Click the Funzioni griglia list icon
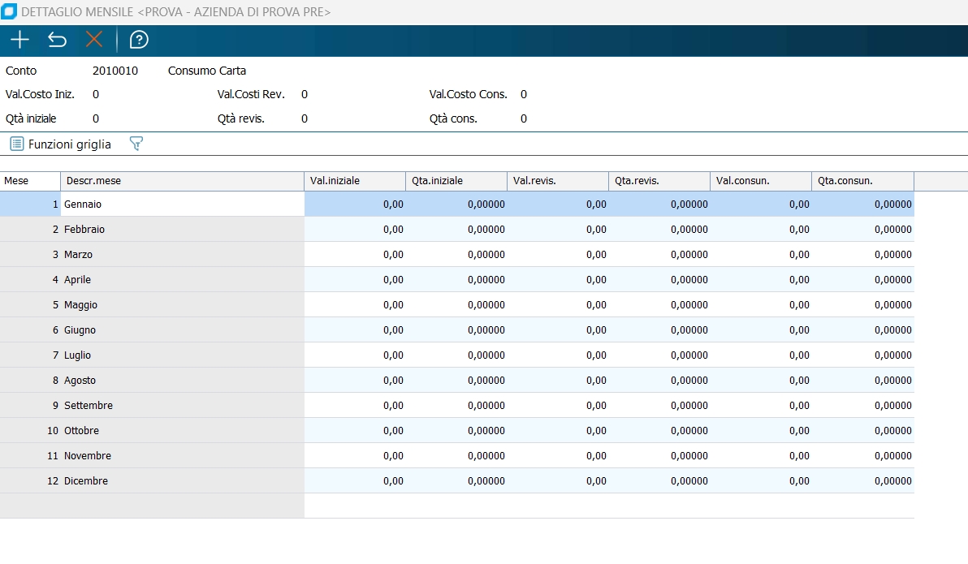 tap(16, 144)
